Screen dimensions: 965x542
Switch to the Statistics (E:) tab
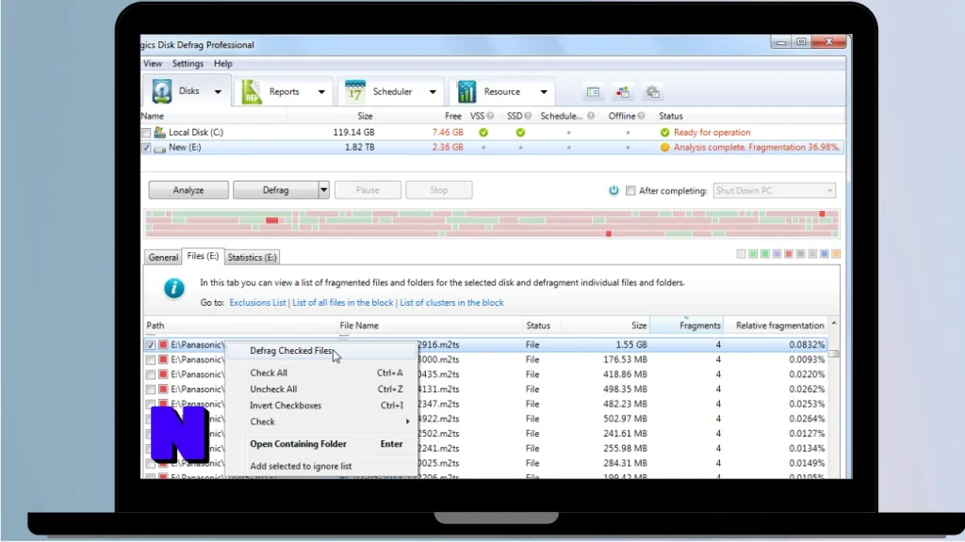pos(253,258)
